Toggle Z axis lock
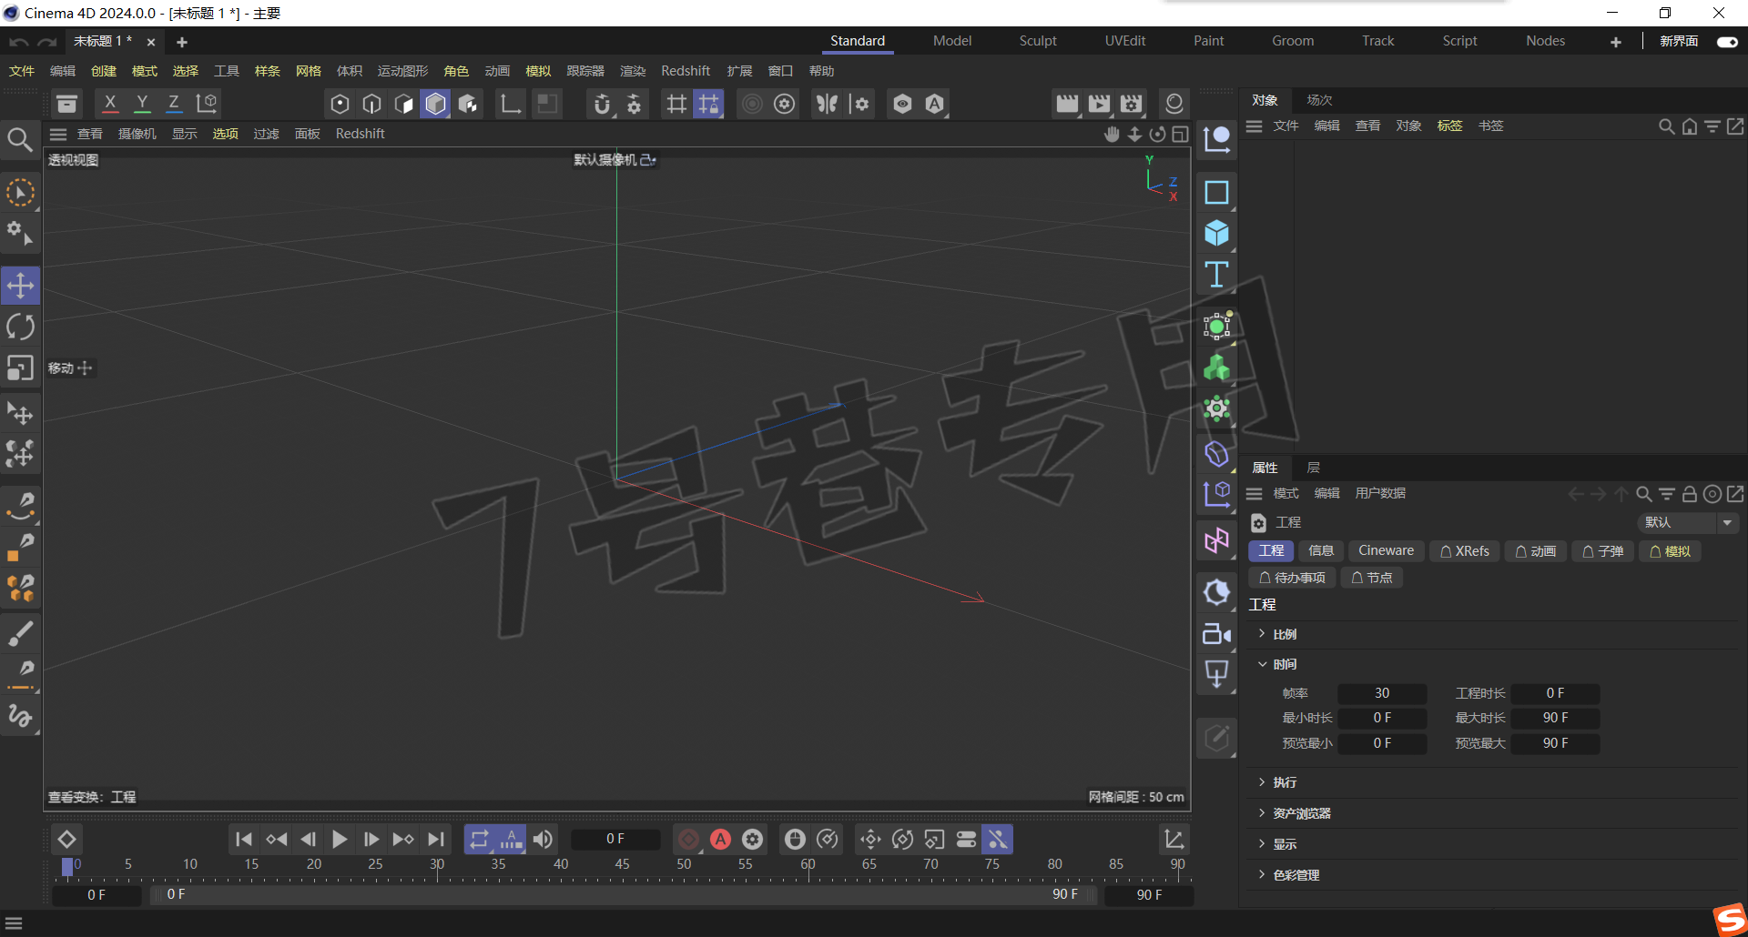The height and width of the screenshot is (937, 1748). pyautogui.click(x=174, y=104)
